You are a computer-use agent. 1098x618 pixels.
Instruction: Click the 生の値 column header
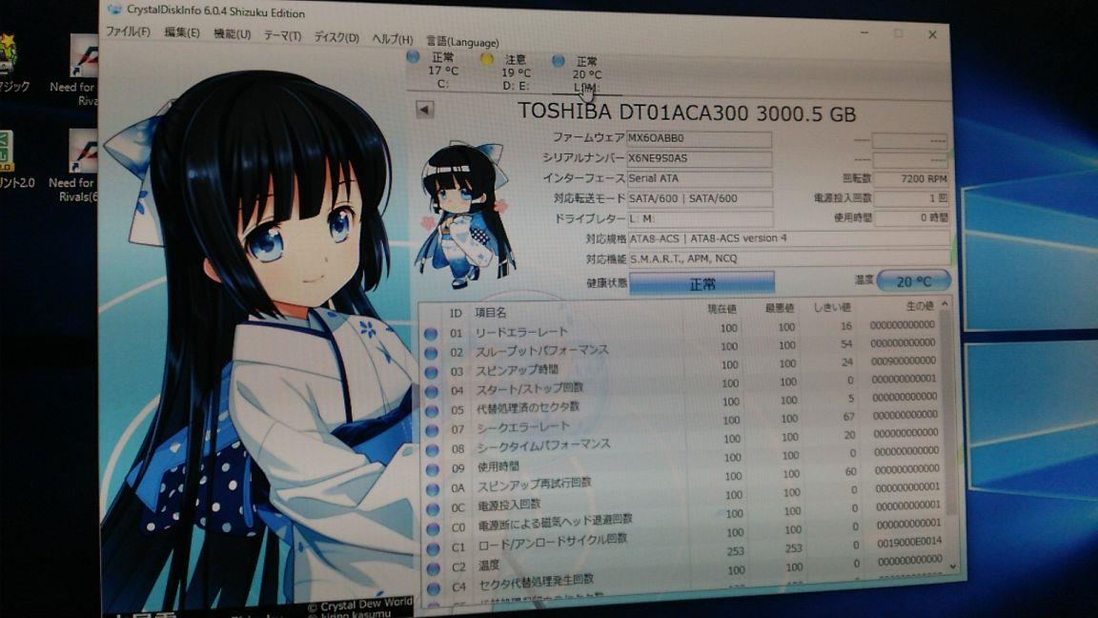(x=920, y=306)
